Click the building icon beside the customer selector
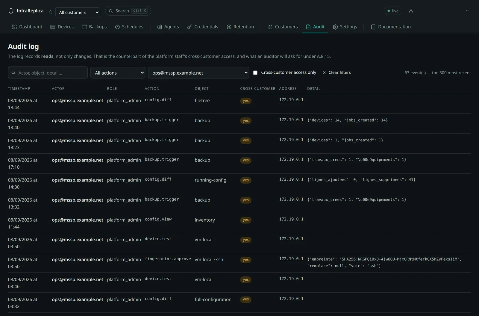 (x=51, y=12)
